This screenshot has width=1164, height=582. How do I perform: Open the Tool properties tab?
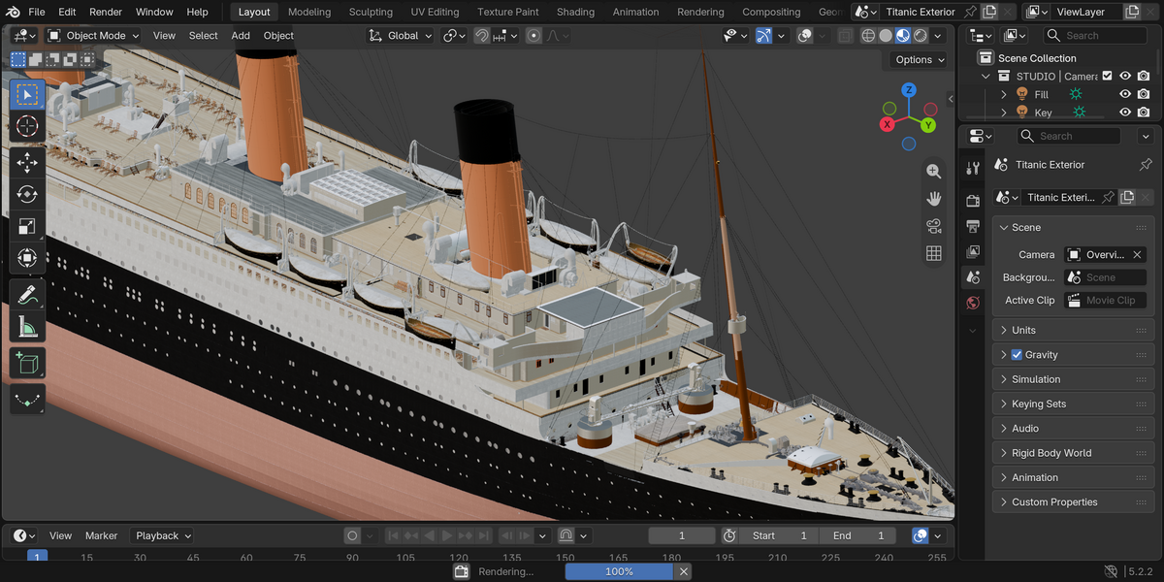tap(973, 168)
